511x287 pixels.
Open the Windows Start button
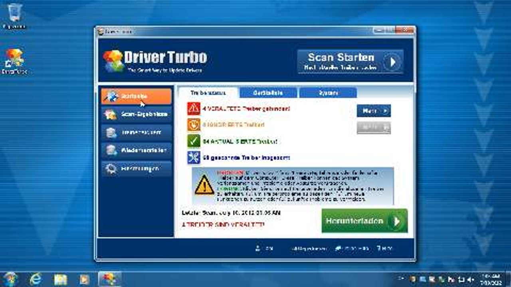coord(10,279)
